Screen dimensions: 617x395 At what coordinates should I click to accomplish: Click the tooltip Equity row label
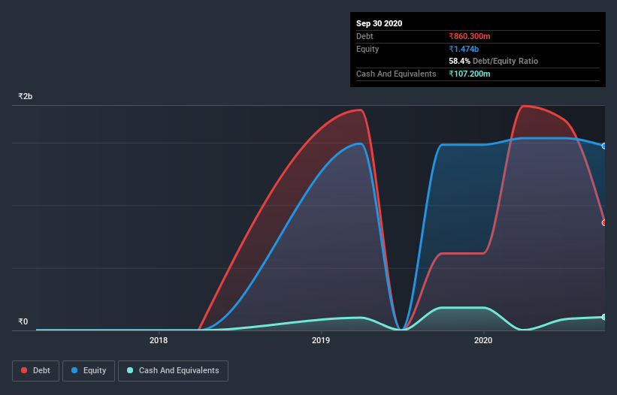click(x=367, y=49)
